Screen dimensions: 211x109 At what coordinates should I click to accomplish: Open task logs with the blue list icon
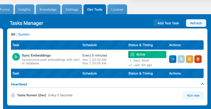[173, 59]
